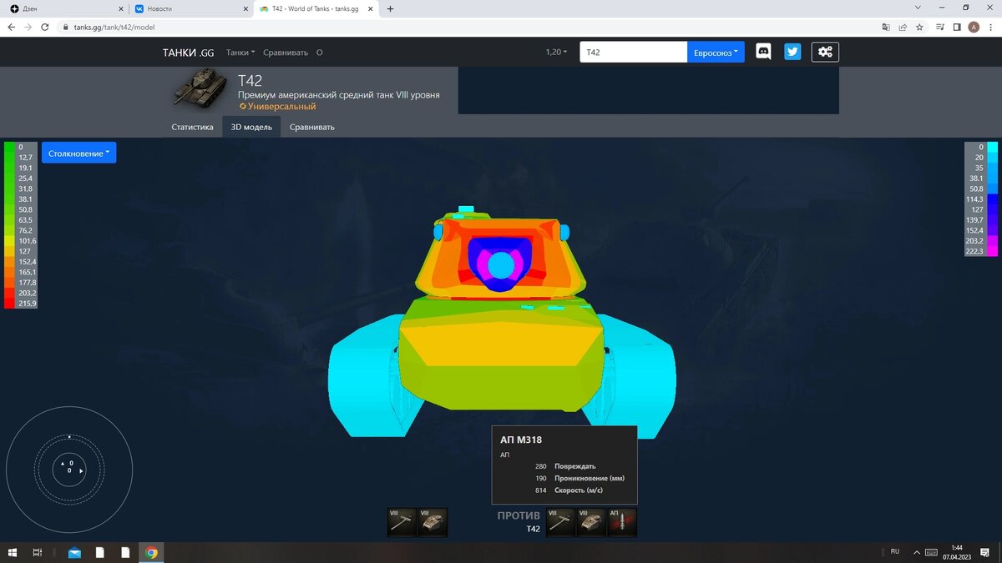The height and width of the screenshot is (563, 1002).
Task: Open the Chrome profile avatar
Action: [974, 27]
